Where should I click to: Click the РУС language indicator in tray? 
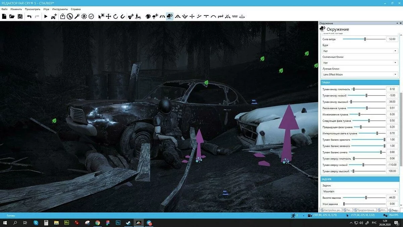click(375, 223)
